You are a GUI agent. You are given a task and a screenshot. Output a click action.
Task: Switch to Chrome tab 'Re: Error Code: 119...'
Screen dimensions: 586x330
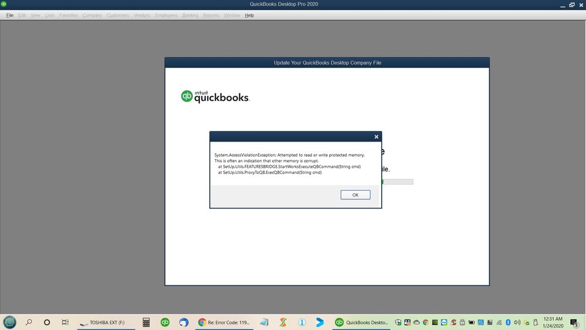click(224, 322)
